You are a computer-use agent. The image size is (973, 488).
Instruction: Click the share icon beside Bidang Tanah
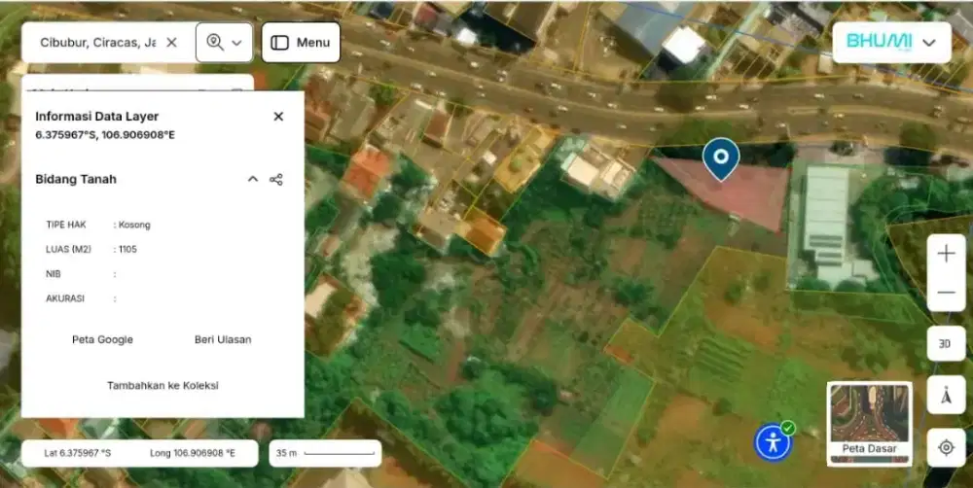[276, 180]
